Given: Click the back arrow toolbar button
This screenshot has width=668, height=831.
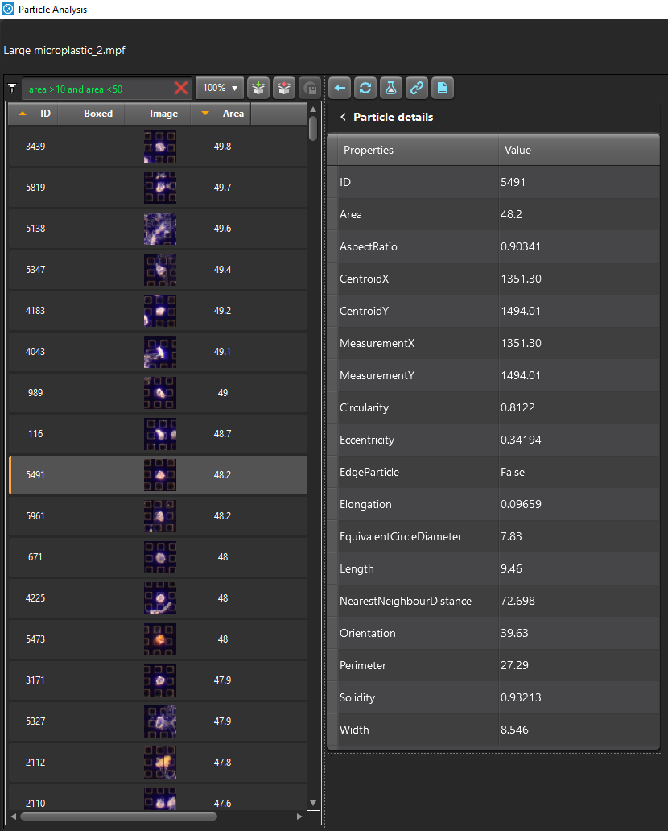Looking at the screenshot, I should point(340,88).
